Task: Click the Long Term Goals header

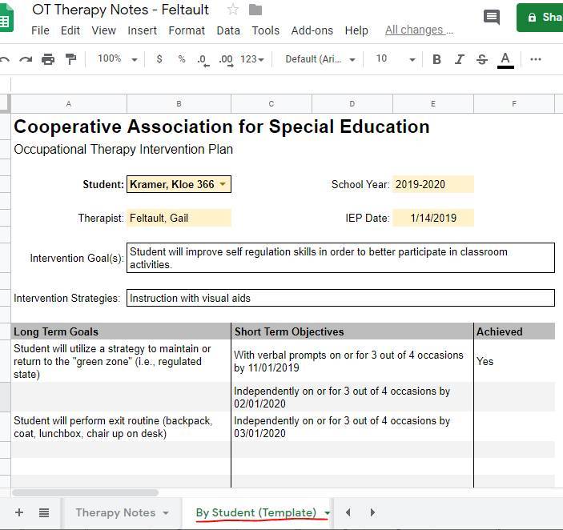Action: [x=121, y=331]
